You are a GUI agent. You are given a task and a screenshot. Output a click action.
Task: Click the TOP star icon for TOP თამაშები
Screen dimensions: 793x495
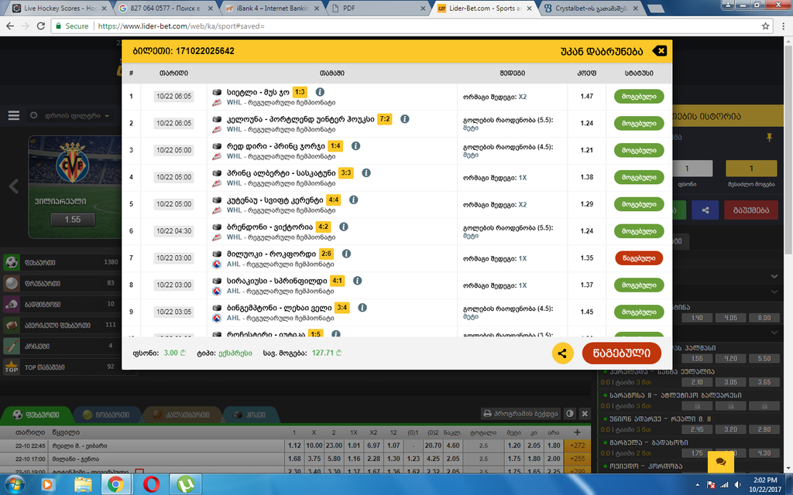click(x=11, y=367)
